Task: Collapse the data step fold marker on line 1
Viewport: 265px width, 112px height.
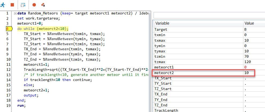Action: [x=15, y=13]
